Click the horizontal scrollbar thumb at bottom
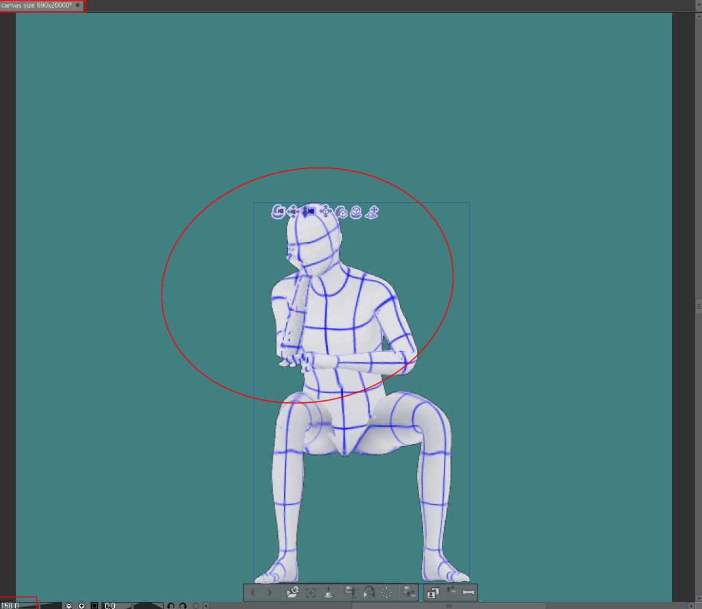Image resolution: width=702 pixels, height=609 pixels. click(449, 606)
